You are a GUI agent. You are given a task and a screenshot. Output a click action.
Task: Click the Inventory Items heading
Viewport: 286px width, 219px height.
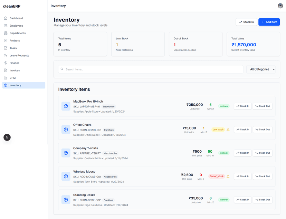click(x=74, y=89)
